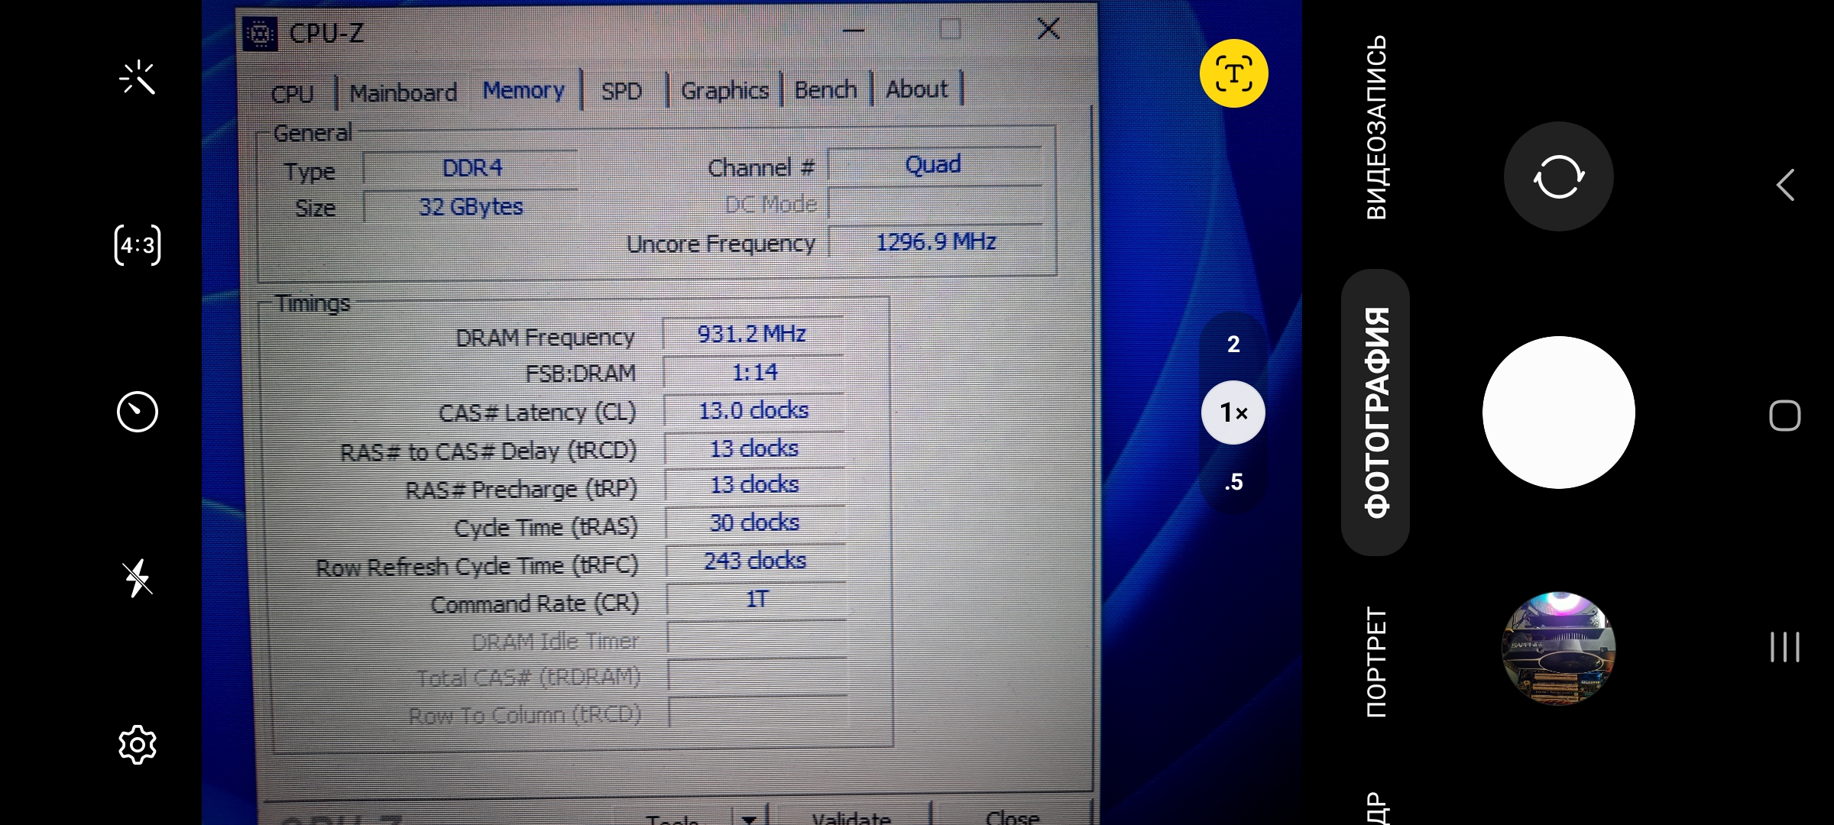Tap the yellow text scan icon

1233,73
